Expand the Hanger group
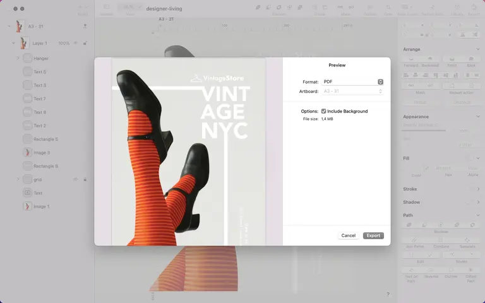The height and width of the screenshot is (303, 485). (x=18, y=58)
